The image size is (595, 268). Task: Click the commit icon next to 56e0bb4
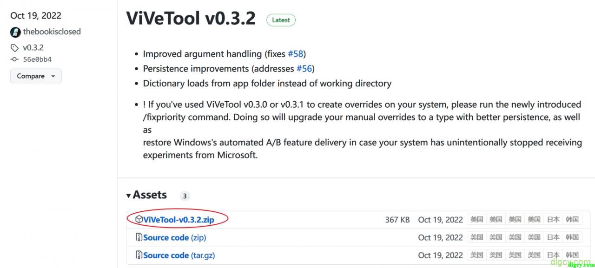coord(15,59)
